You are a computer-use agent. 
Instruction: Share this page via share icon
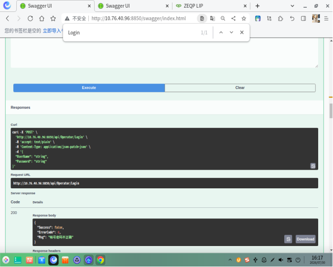[x=234, y=19]
